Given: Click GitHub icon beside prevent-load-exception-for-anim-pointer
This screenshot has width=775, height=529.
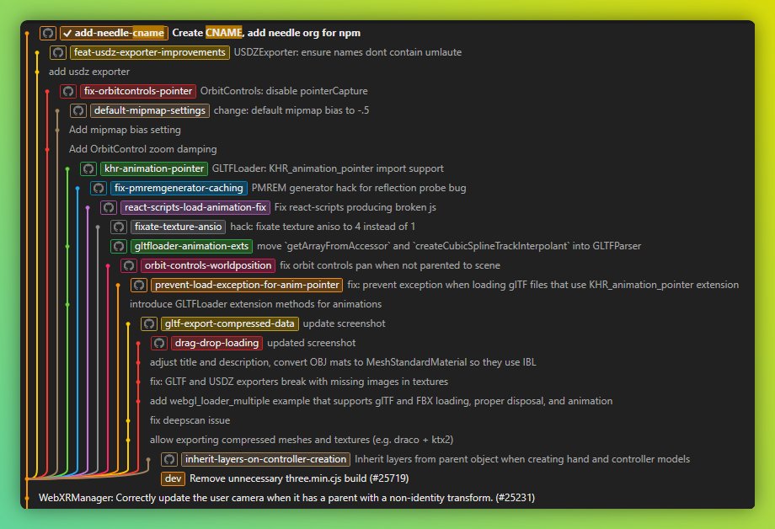Looking at the screenshot, I should coord(139,285).
